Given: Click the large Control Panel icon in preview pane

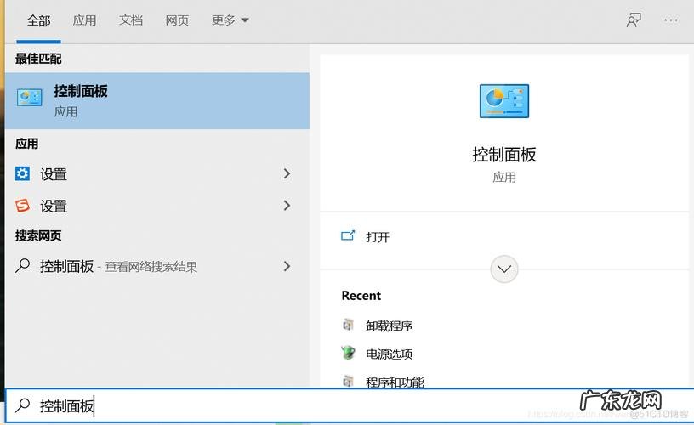Looking at the screenshot, I should [x=503, y=101].
